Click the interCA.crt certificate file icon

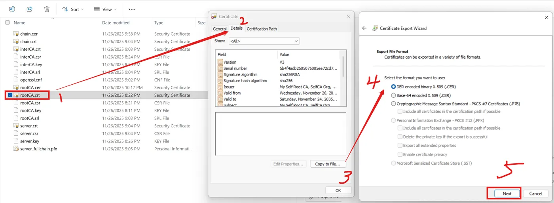coord(16,49)
